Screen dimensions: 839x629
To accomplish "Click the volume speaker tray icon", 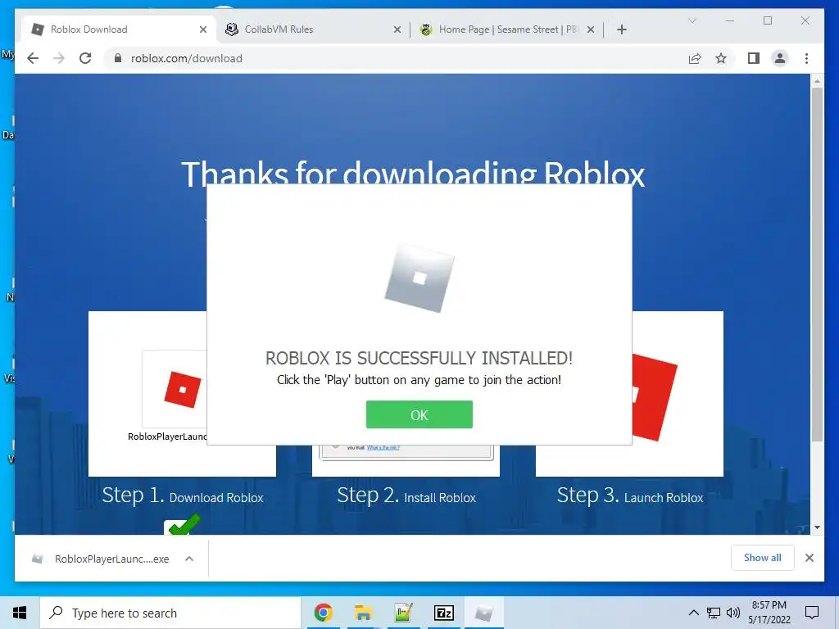I will 733,613.
